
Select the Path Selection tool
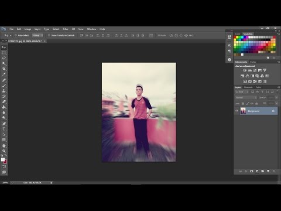[x=4, y=134]
